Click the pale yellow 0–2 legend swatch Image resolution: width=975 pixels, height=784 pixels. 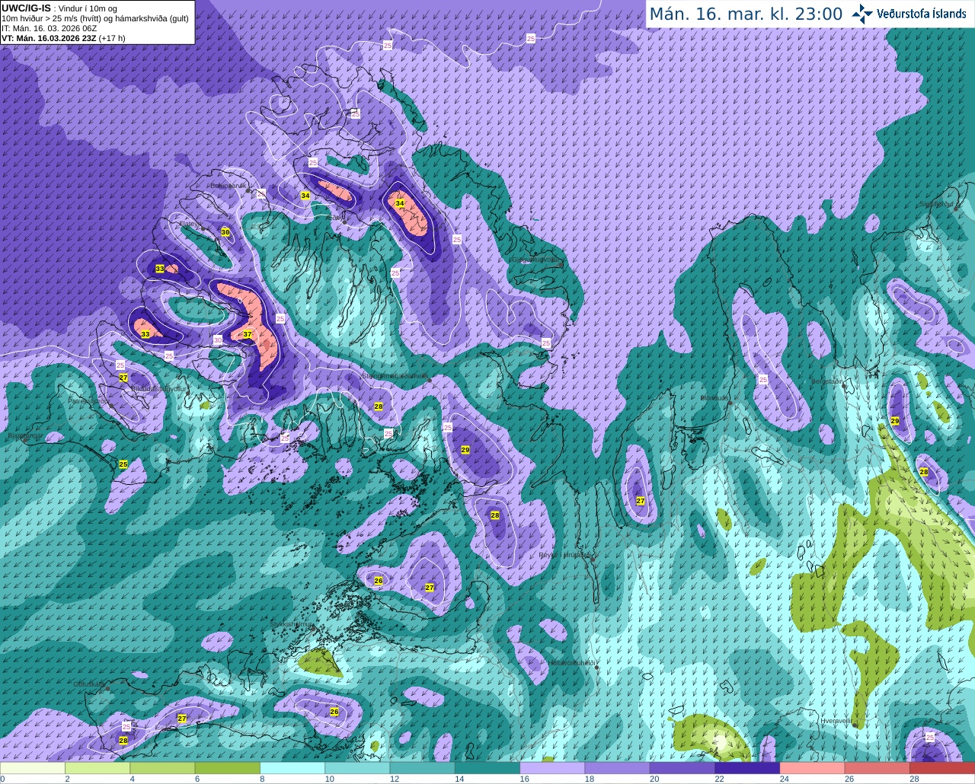tap(33, 768)
